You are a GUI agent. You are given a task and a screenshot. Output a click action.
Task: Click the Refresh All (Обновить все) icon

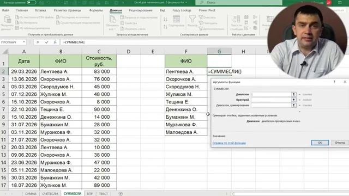(113, 20)
